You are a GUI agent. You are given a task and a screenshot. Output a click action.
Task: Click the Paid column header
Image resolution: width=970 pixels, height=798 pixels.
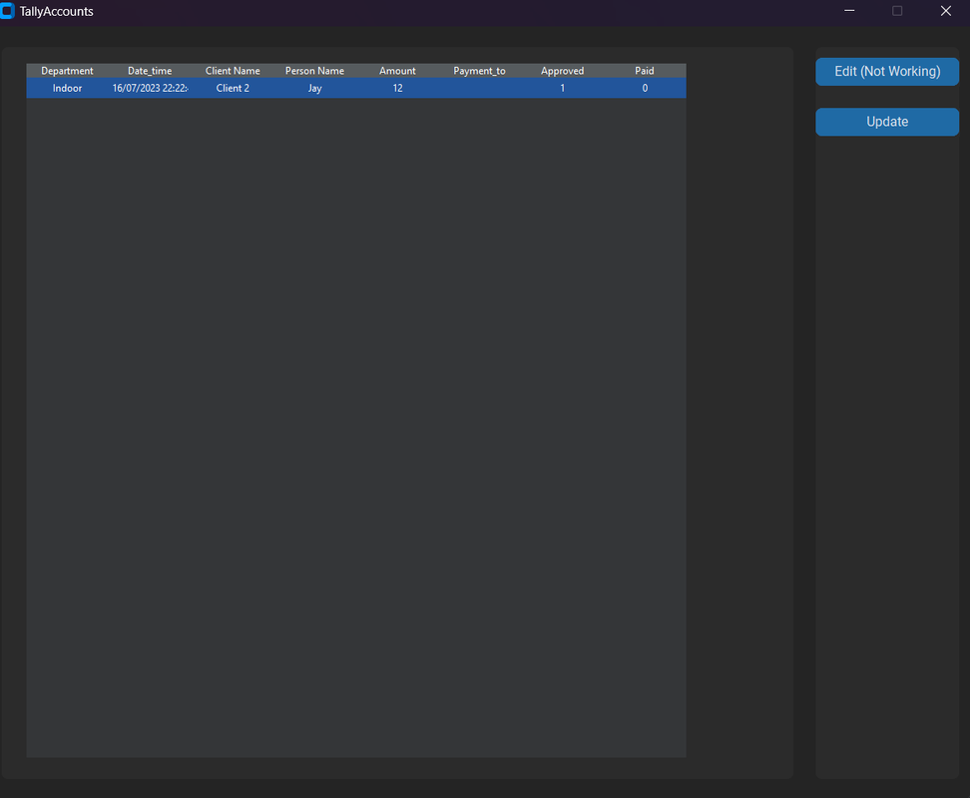(x=645, y=71)
